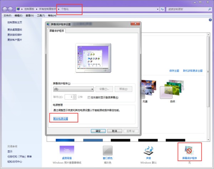The image size is (214, 169).
Task: Click the themes scrollbar down arrow
Action: coord(208,140)
